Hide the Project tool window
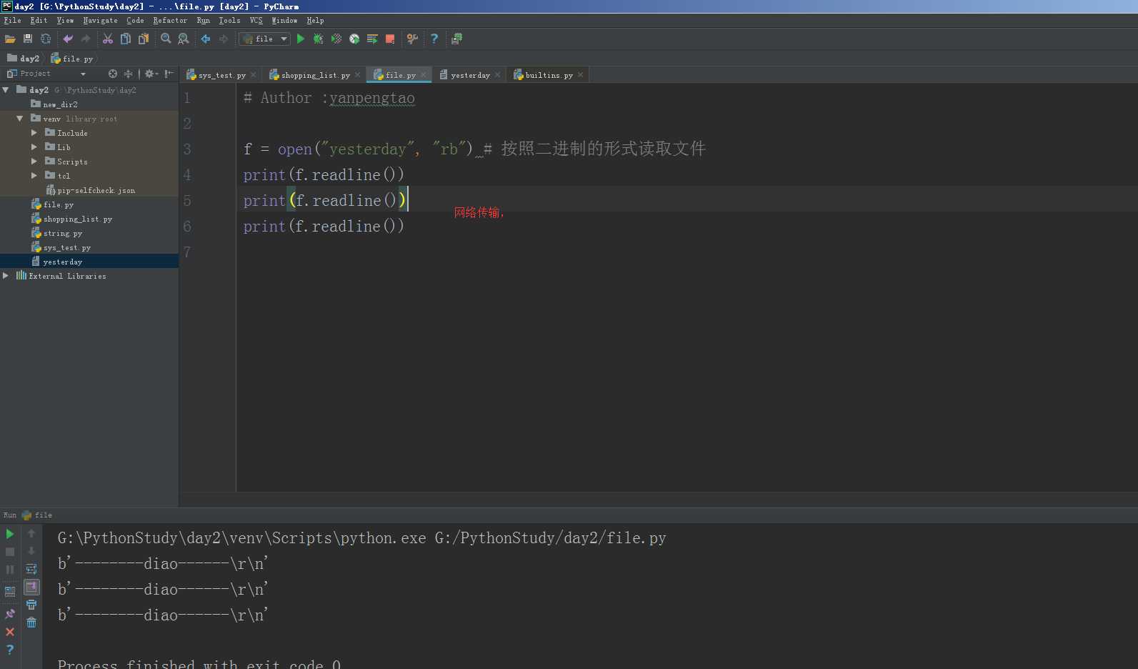Viewport: 1138px width, 669px height. pyautogui.click(x=169, y=74)
